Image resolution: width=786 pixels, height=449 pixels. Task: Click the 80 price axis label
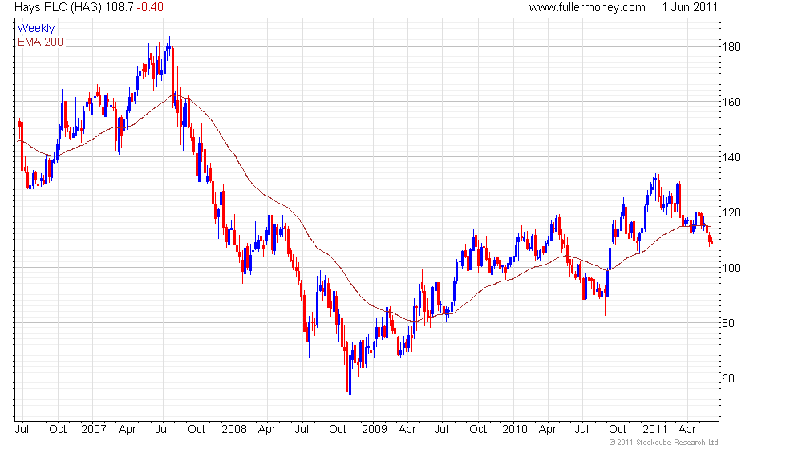[728, 323]
